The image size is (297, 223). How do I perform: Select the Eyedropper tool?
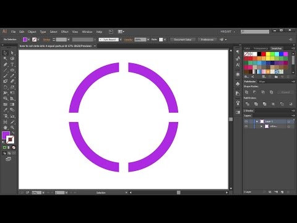(x=5, y=110)
